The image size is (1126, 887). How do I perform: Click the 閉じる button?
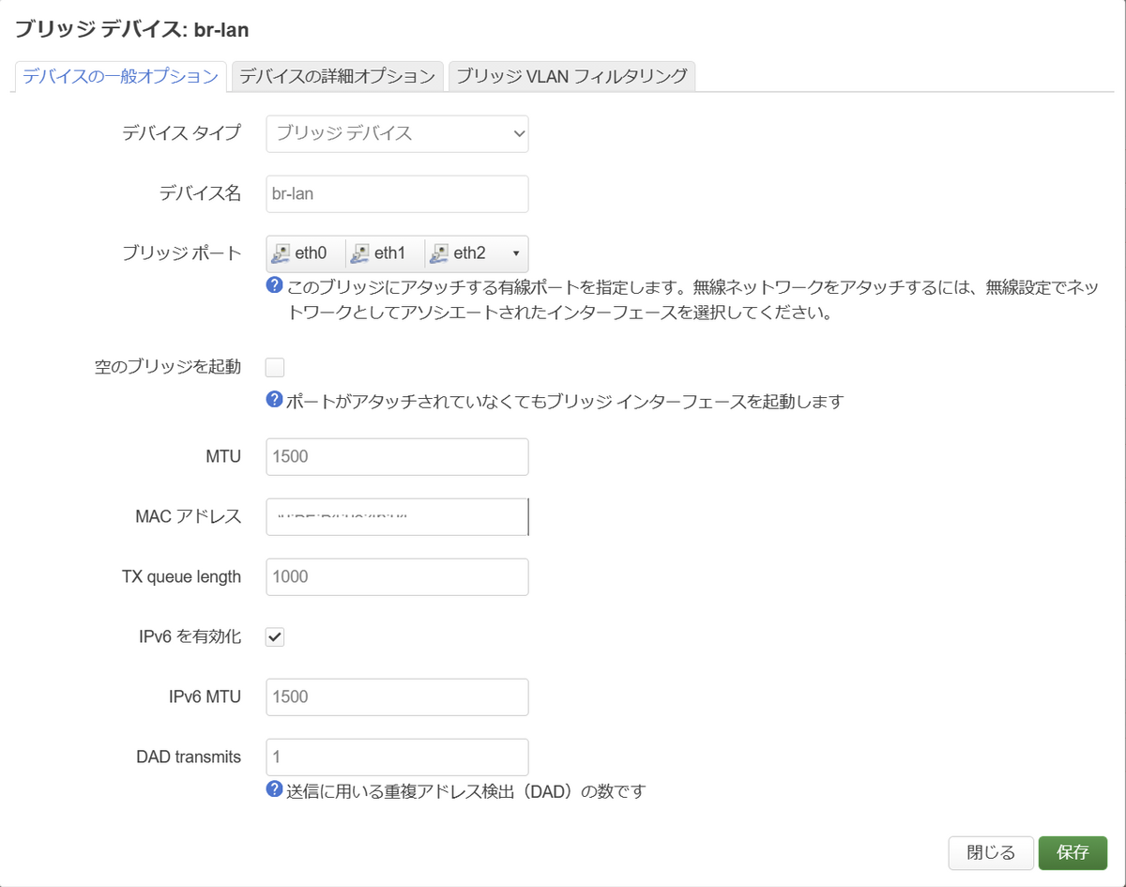991,852
